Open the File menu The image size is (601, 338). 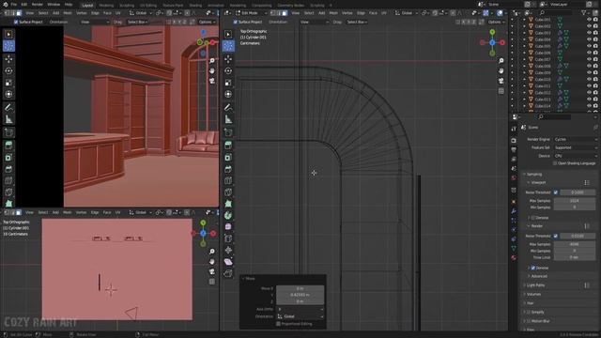14,4
